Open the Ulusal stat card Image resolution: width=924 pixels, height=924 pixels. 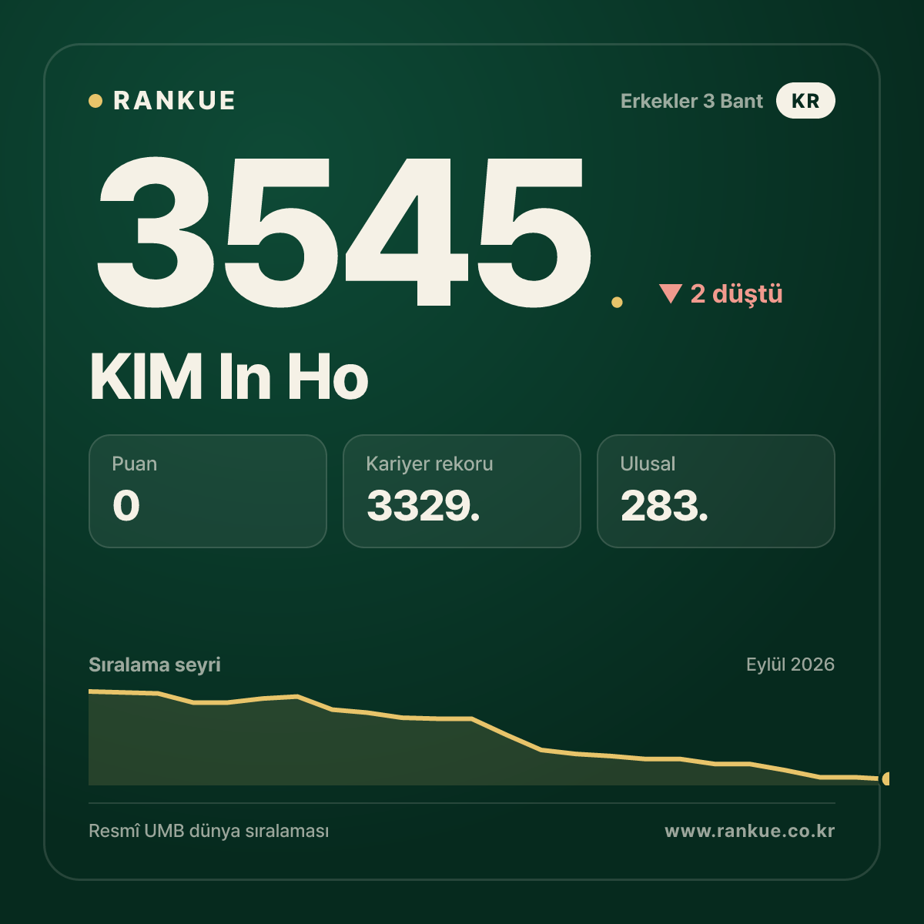(716, 491)
